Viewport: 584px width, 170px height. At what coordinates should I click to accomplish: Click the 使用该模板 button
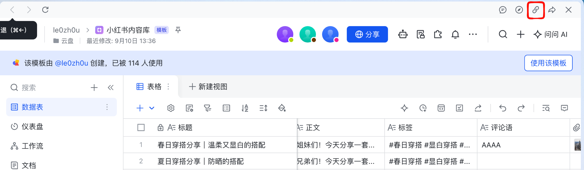(x=548, y=63)
